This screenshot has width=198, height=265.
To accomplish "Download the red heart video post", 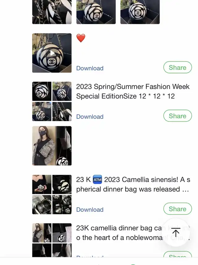I will (x=90, y=68).
